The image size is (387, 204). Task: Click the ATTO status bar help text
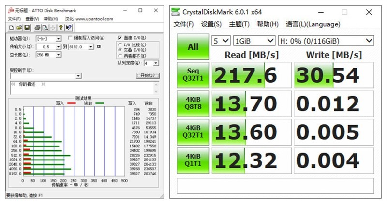[25, 196]
